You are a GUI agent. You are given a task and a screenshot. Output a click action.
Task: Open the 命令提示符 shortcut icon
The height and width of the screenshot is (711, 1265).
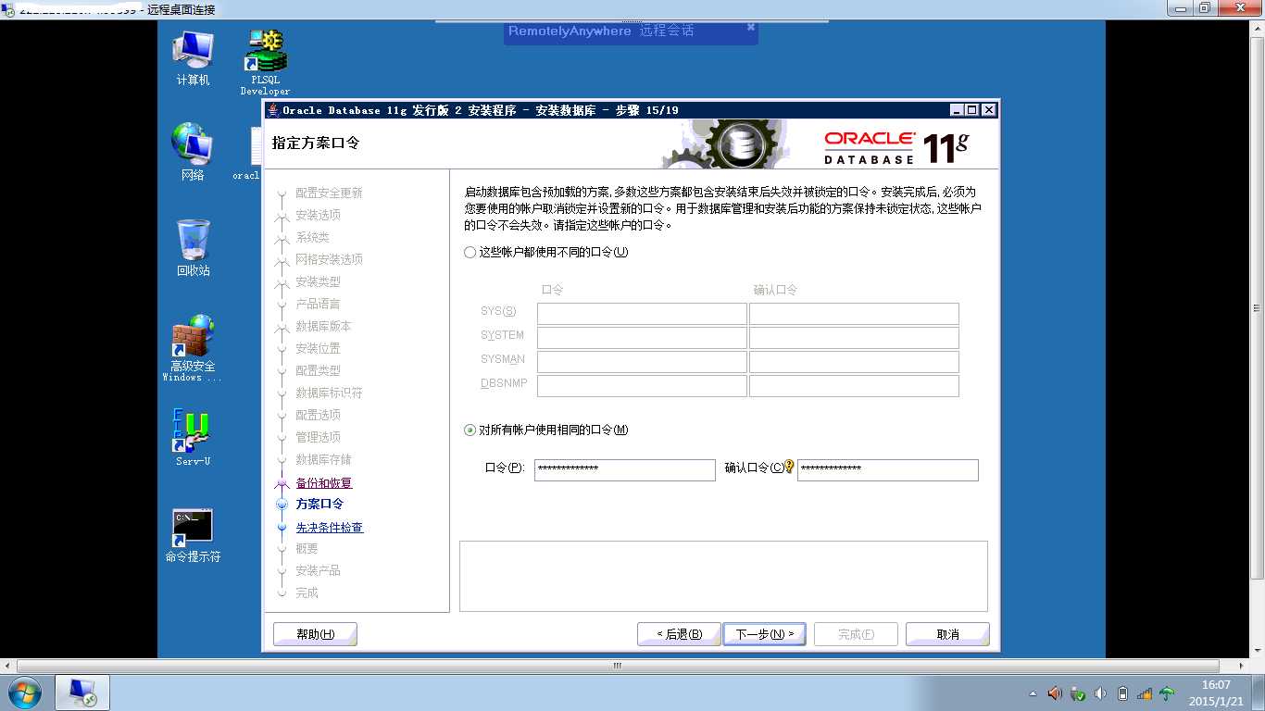point(193,536)
